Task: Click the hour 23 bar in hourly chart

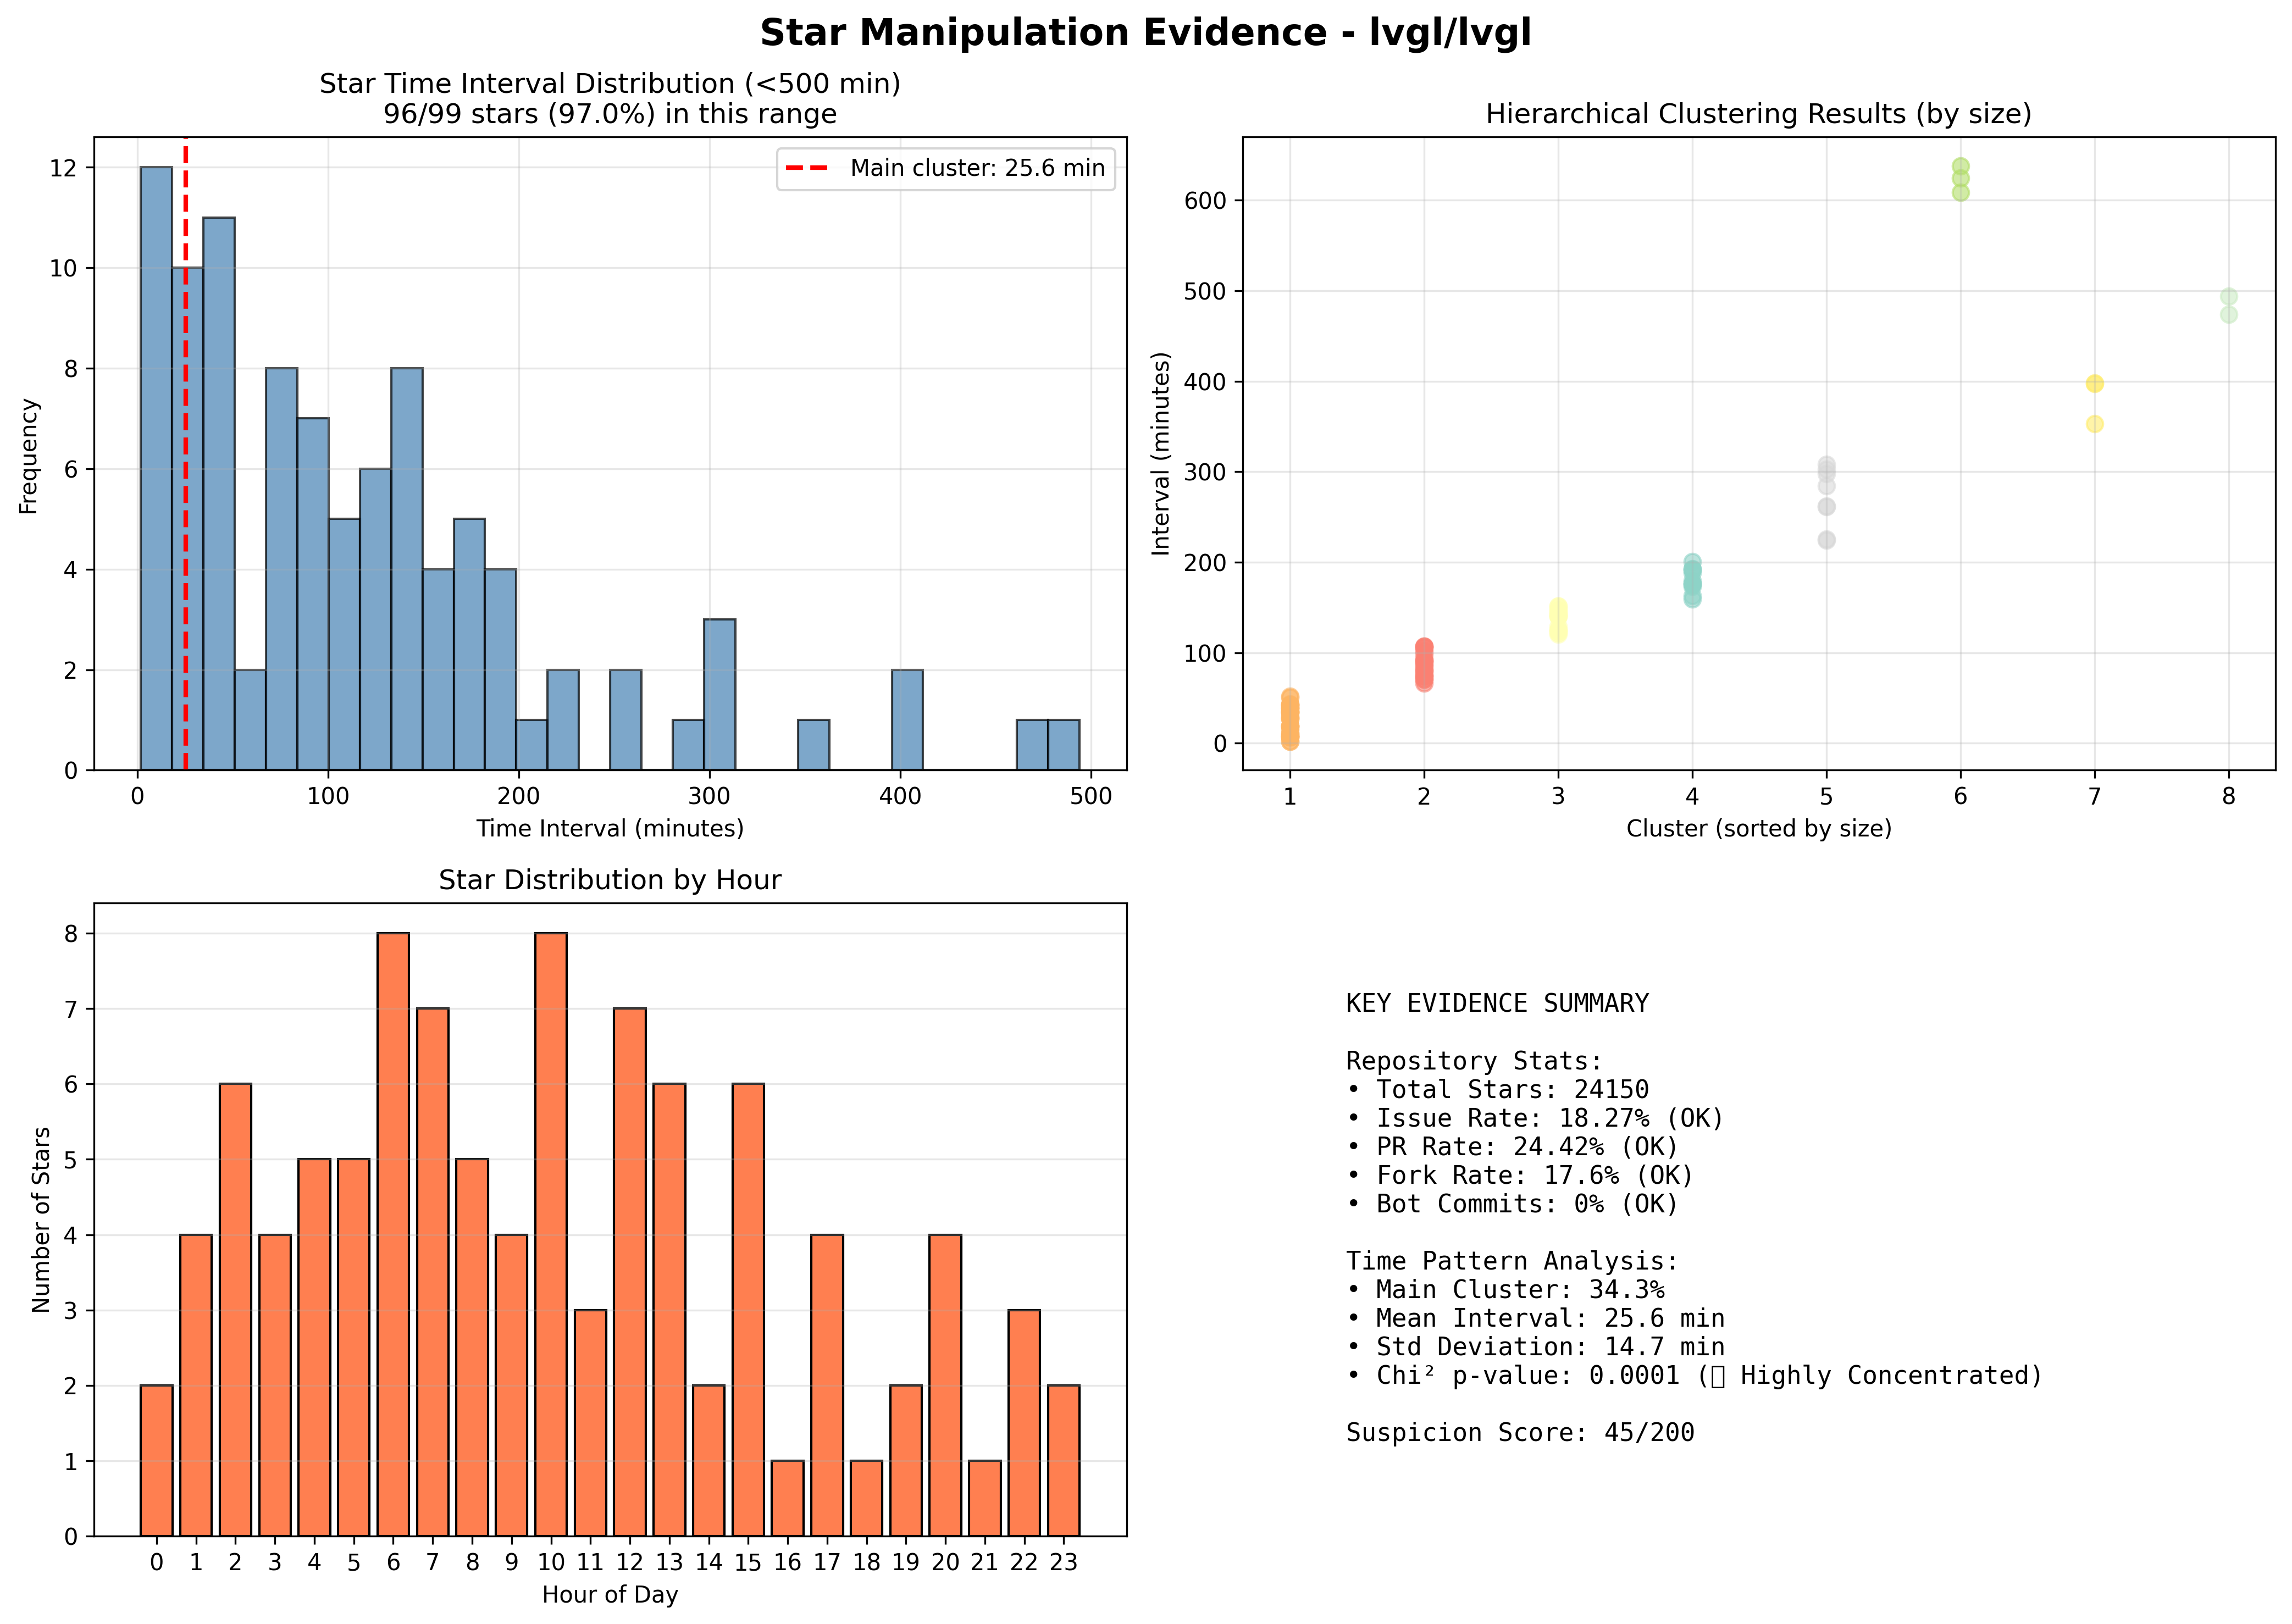Action: [x=1063, y=1460]
